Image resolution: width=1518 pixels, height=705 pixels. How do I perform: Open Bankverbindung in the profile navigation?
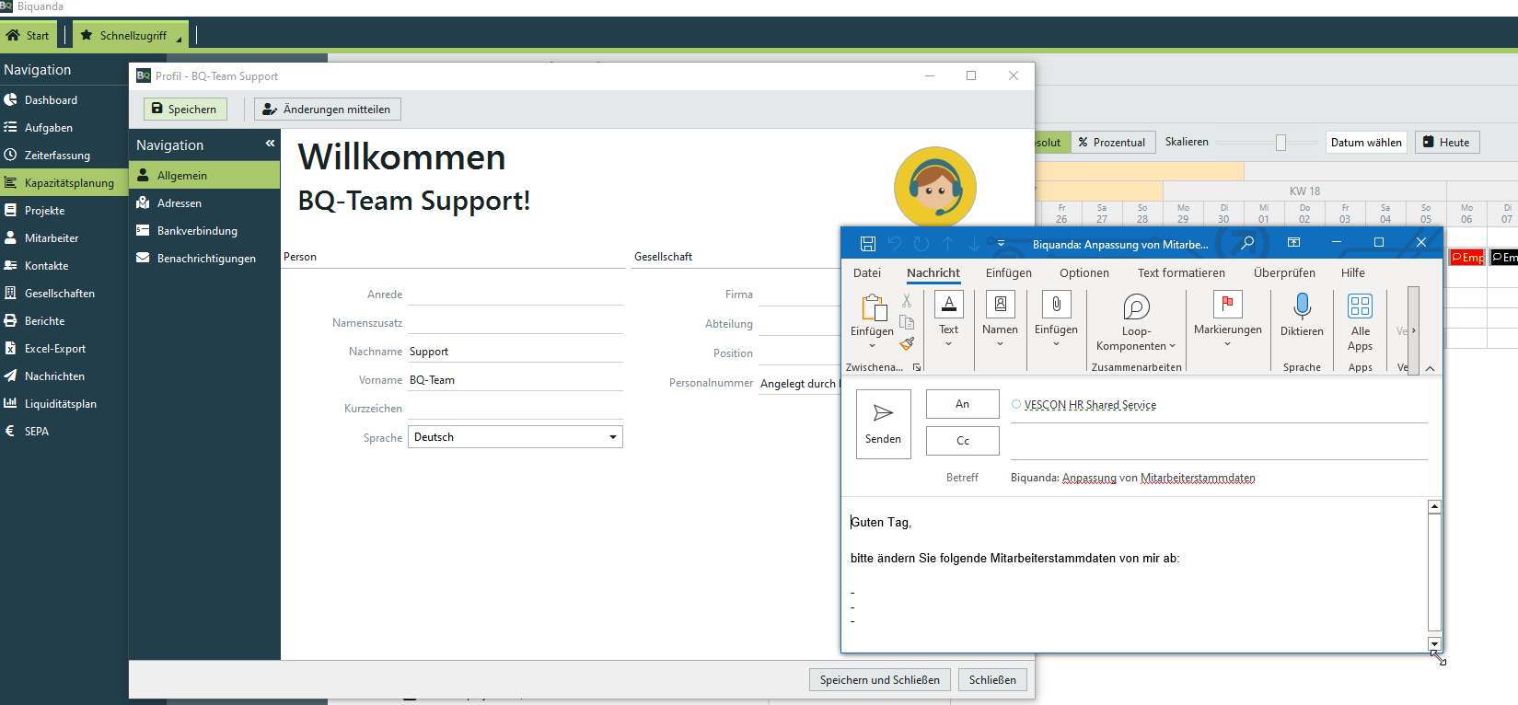(204, 230)
